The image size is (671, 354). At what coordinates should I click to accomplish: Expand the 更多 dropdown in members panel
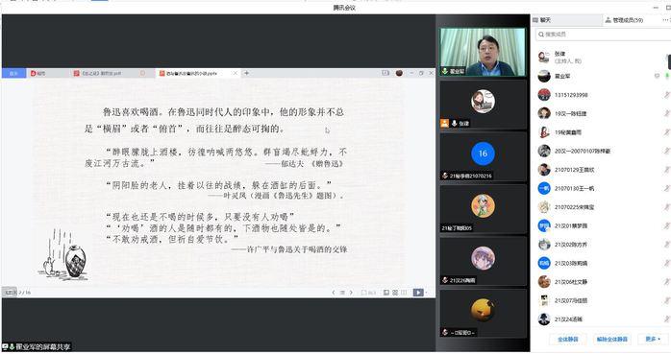[x=653, y=339]
